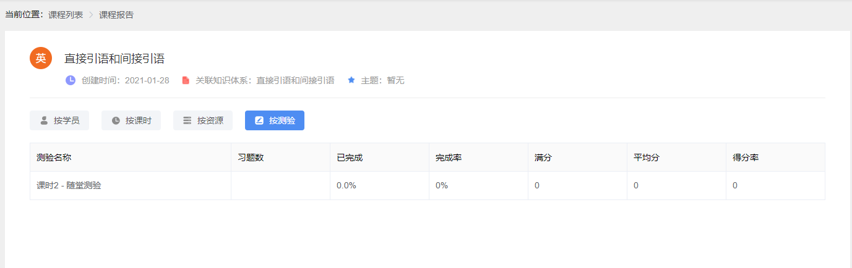Click the breadcrumb chevron separator arrow

91,15
